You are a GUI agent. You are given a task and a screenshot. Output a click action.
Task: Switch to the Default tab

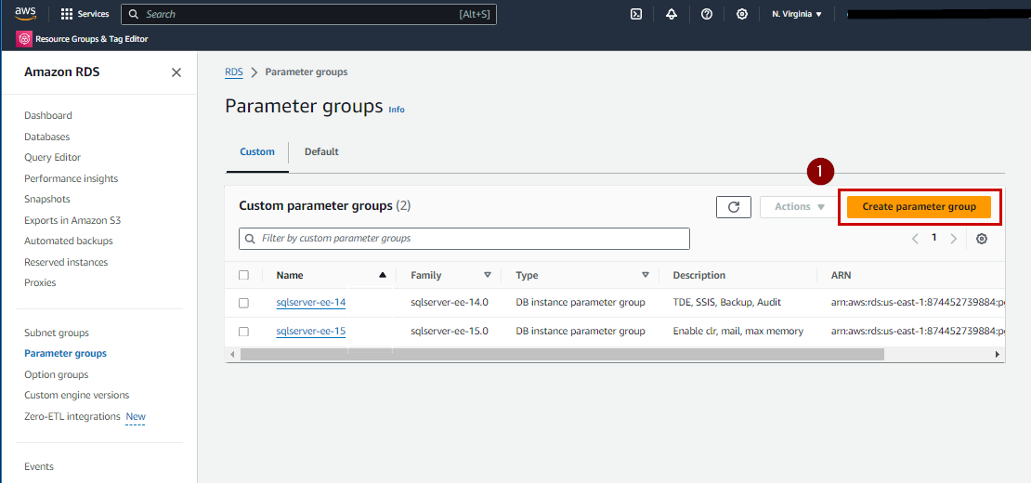[x=321, y=151]
